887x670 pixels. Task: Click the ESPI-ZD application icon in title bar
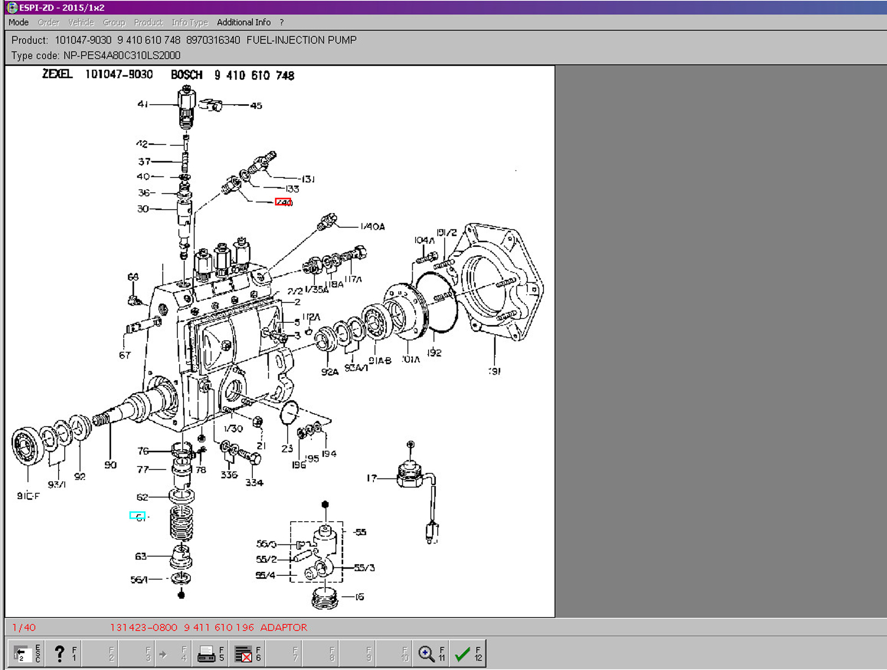tap(12, 7)
